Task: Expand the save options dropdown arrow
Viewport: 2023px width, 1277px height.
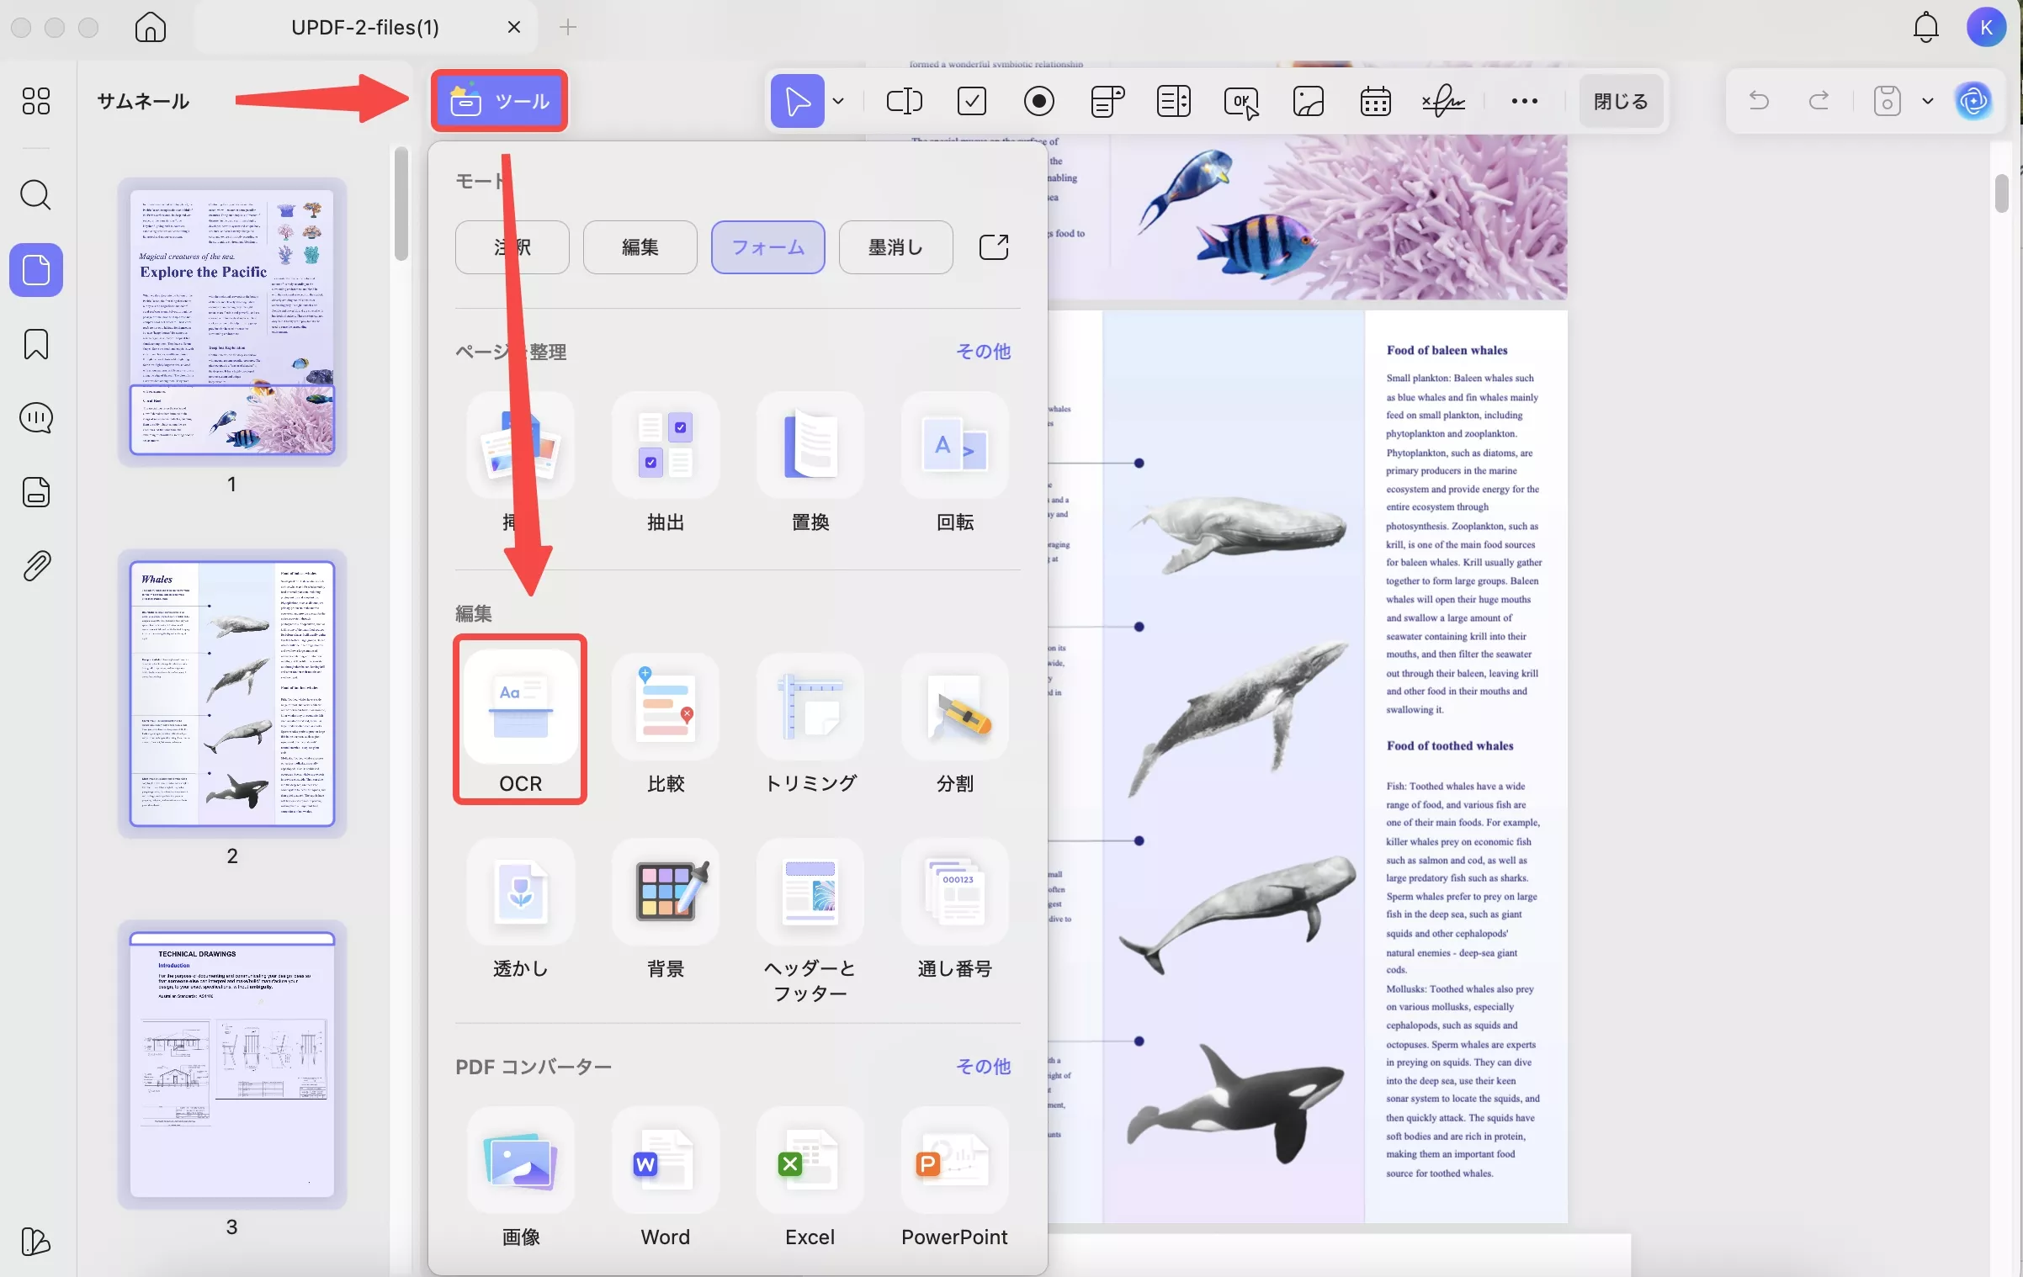Action: [1928, 101]
